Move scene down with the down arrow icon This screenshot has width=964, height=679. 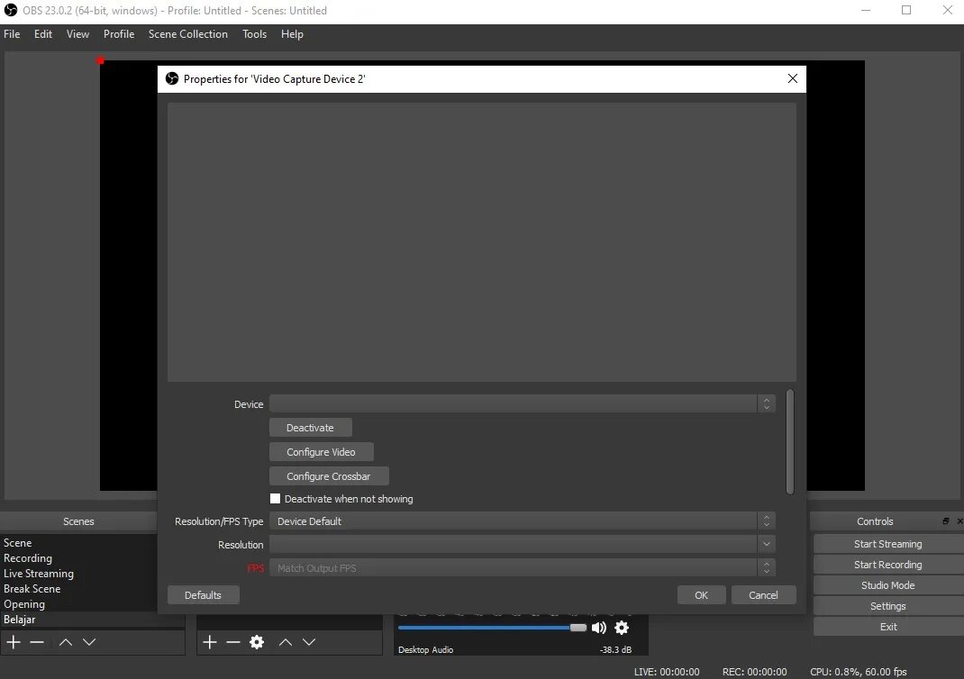pos(89,641)
